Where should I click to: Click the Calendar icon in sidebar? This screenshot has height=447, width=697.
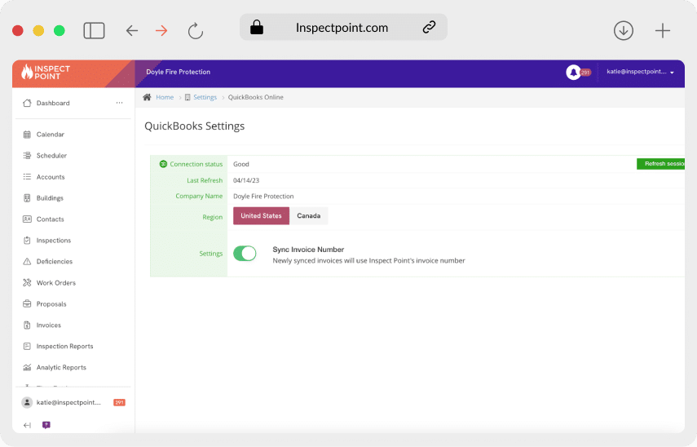27,135
